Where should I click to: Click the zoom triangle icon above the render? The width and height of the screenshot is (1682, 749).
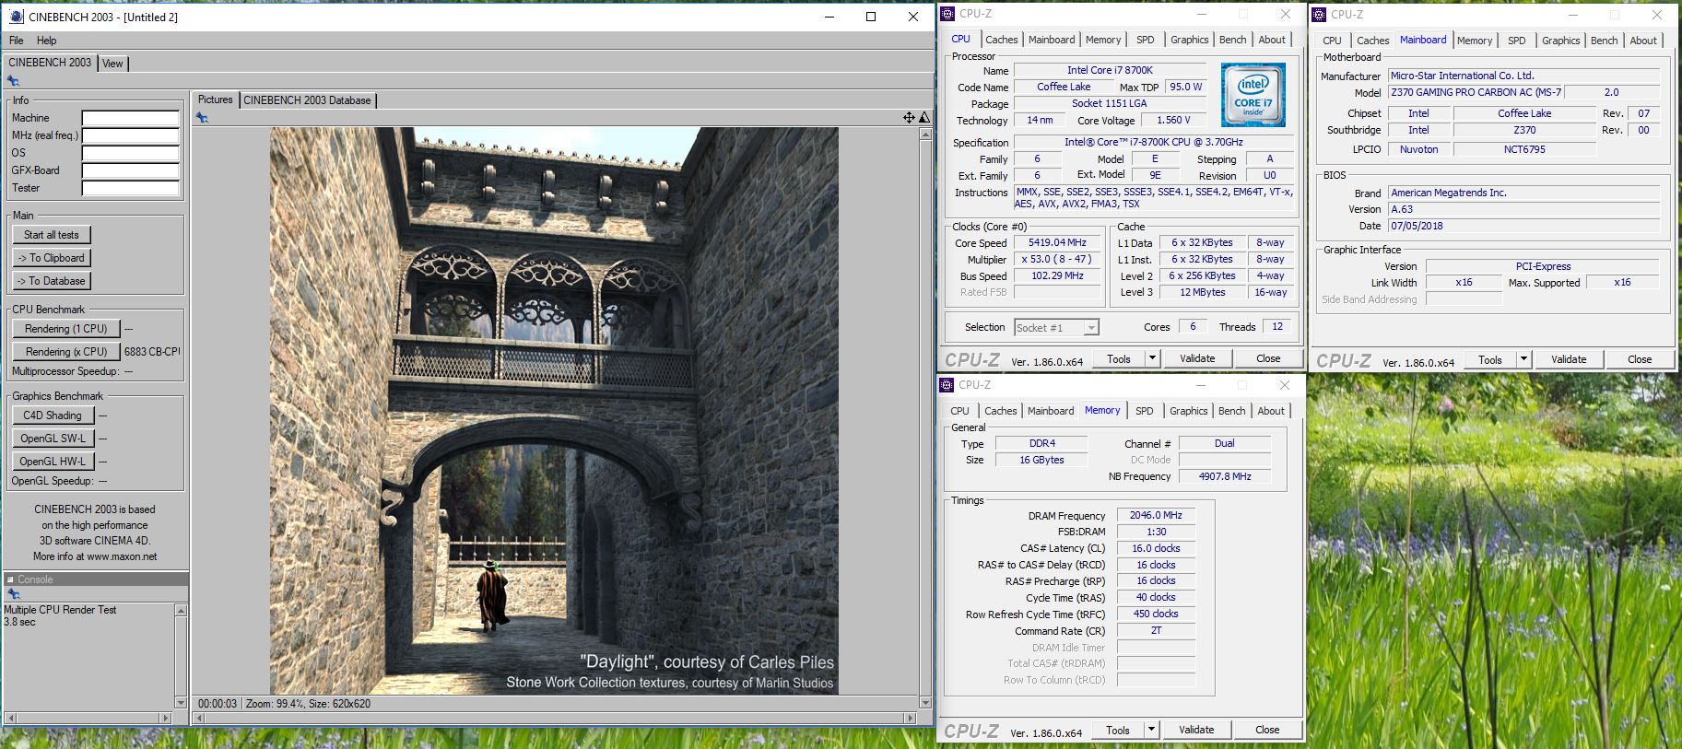tap(924, 117)
